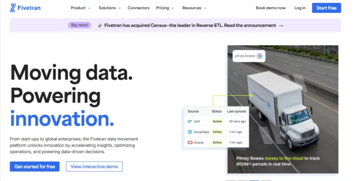Click Get started for free button
The width and height of the screenshot is (356, 181).
click(34, 166)
